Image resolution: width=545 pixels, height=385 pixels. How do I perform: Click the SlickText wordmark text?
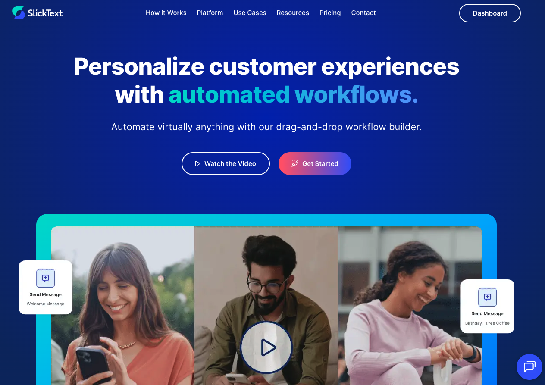coord(45,13)
